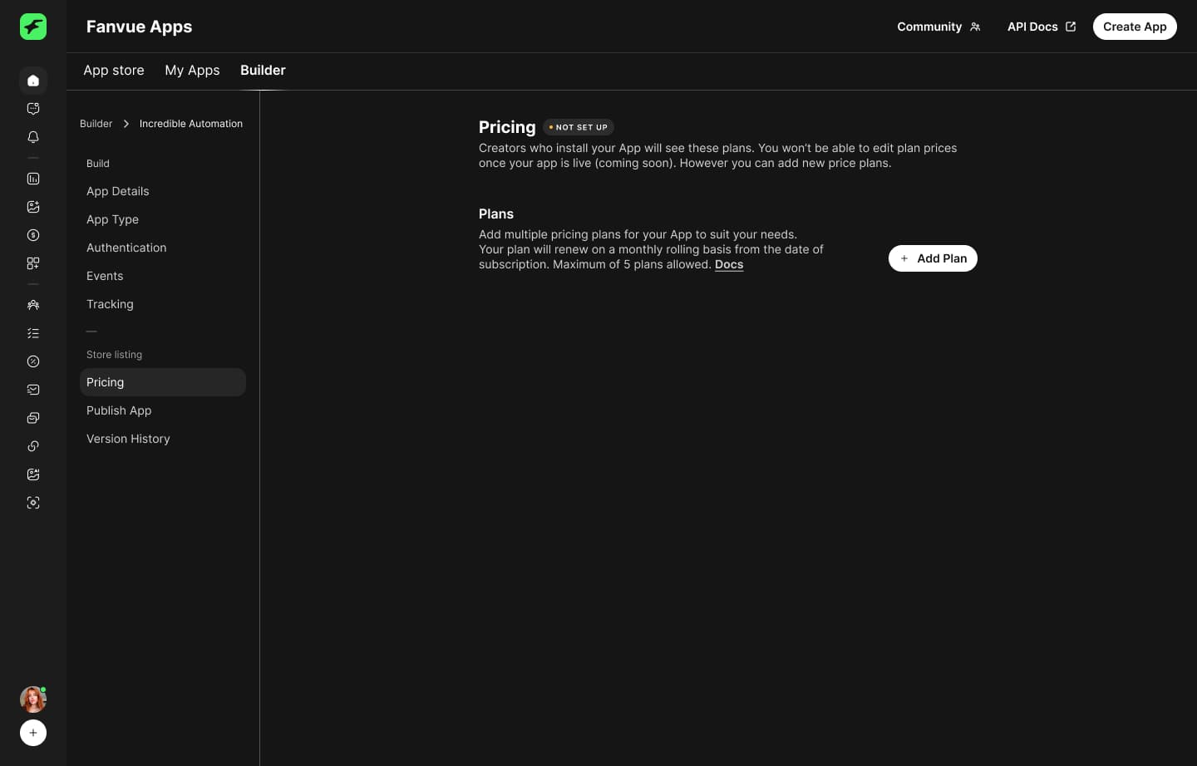Open the apps grid-plus icon
Image resolution: width=1197 pixels, height=766 pixels.
click(33, 263)
